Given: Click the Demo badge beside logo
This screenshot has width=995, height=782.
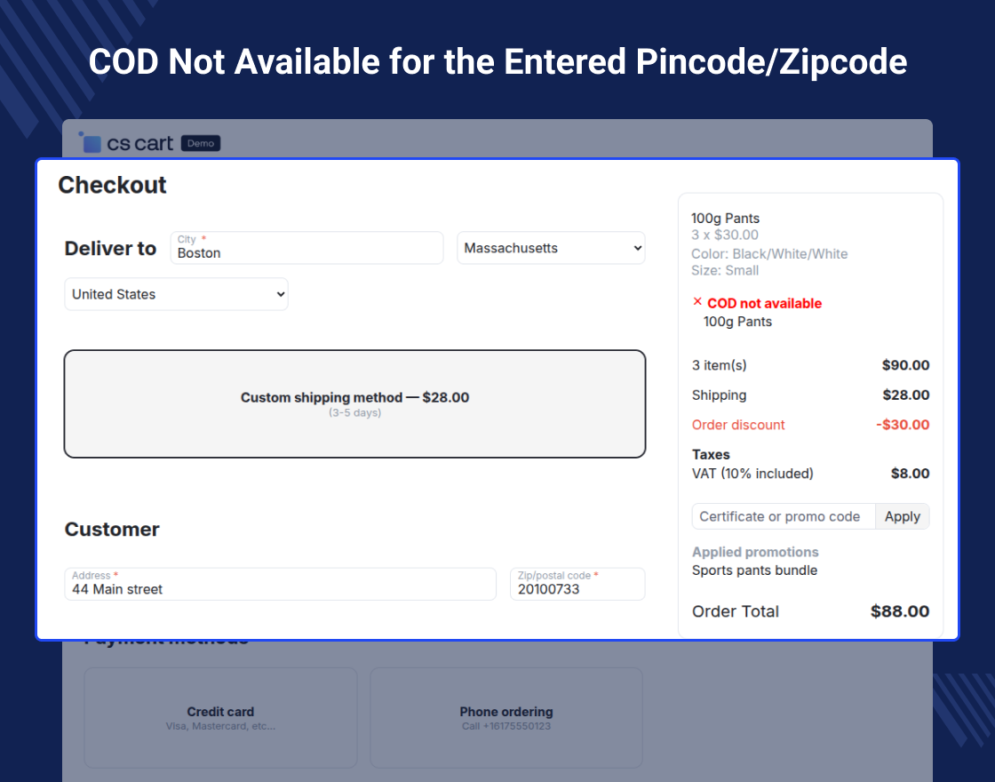Looking at the screenshot, I should point(201,143).
